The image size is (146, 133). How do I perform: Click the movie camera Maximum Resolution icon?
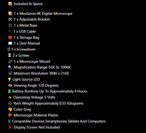(10, 73)
